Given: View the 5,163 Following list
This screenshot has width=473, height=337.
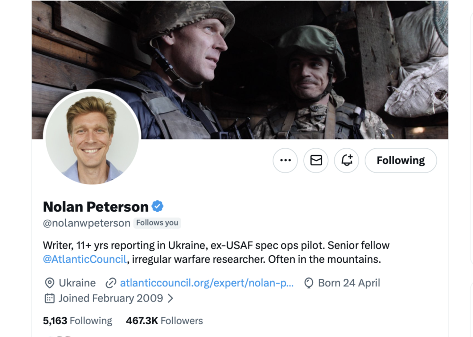Looking at the screenshot, I should [x=78, y=321].
